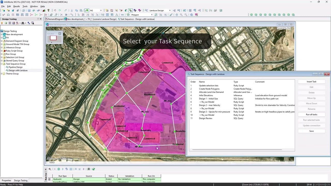Open the Polygon object type dropdown
Viewport: 331px width, 186px height.
tap(152, 15)
